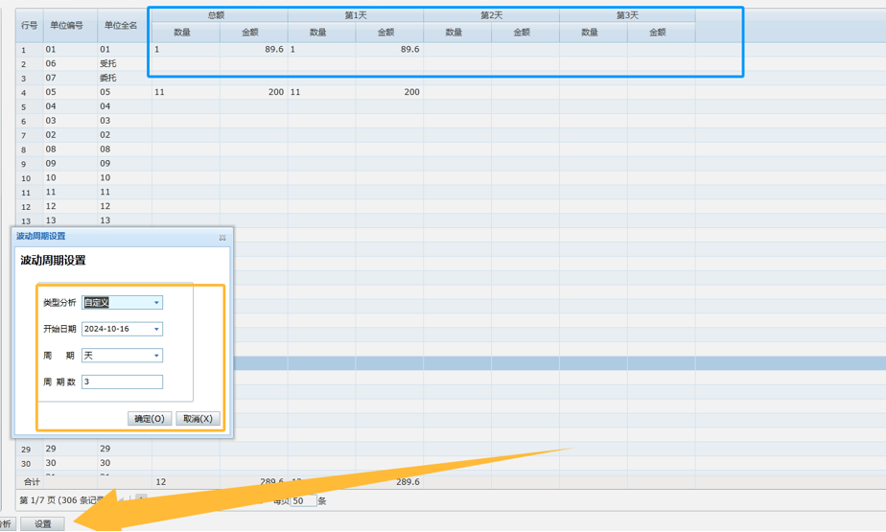The height and width of the screenshot is (532, 886).
Task: Click the 每页 page size field
Action: click(303, 500)
